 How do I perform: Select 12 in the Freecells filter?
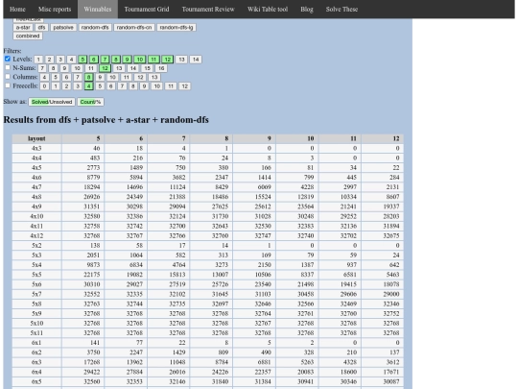click(185, 86)
